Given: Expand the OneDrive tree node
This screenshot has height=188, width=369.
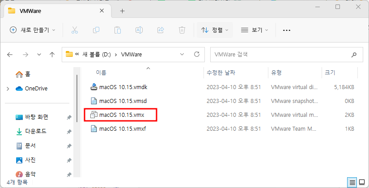Looking at the screenshot, I should (x=8, y=89).
